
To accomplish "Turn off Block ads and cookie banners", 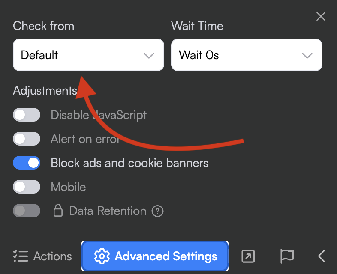I will (x=27, y=163).
